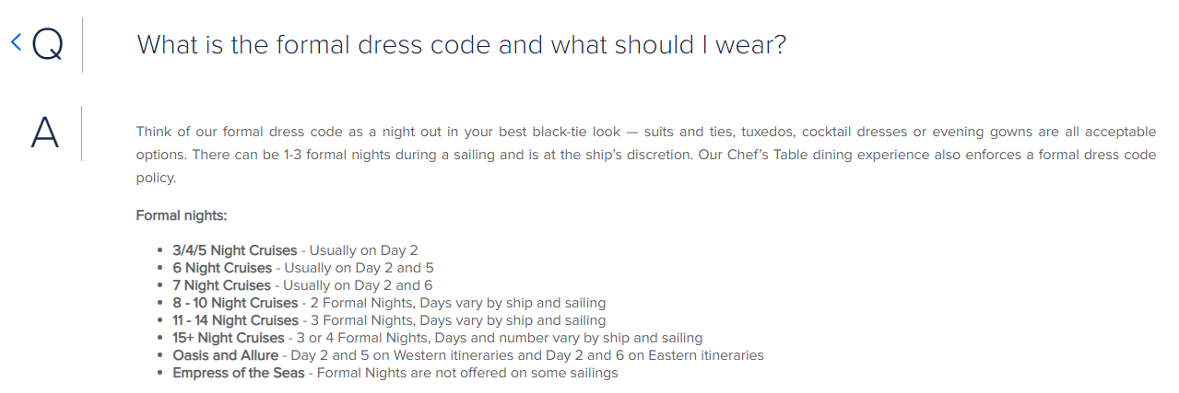Select the 15+ Night Cruises list item
This screenshot has width=1179, height=393.
click(x=437, y=338)
